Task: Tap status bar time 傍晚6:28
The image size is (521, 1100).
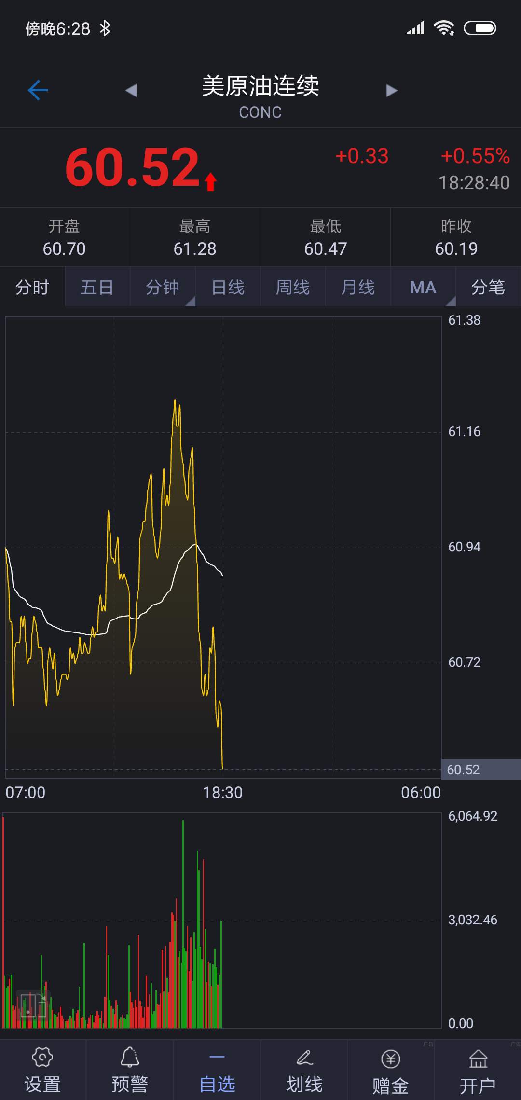Action: (x=58, y=29)
